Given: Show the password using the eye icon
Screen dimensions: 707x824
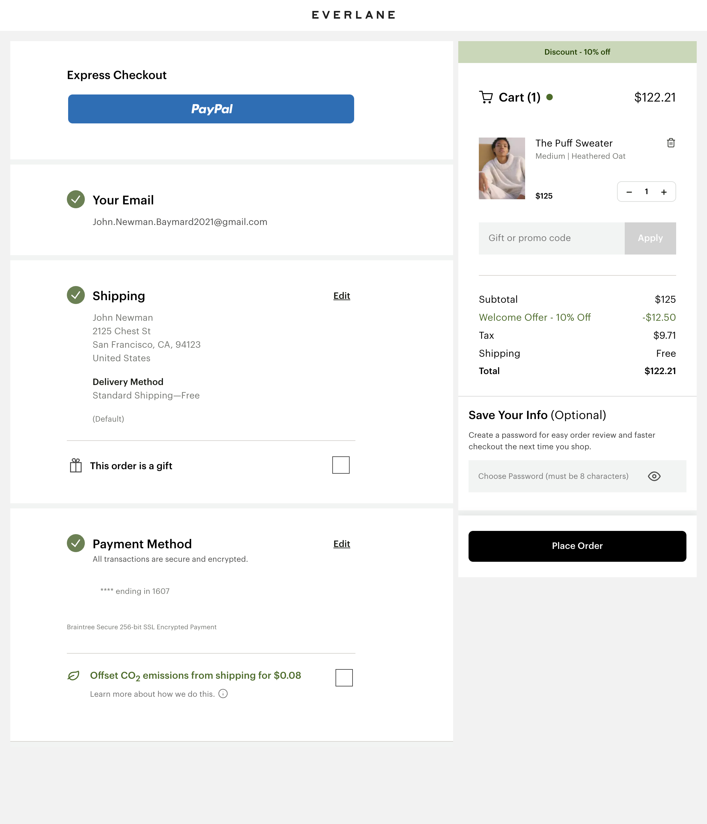Looking at the screenshot, I should click(655, 476).
